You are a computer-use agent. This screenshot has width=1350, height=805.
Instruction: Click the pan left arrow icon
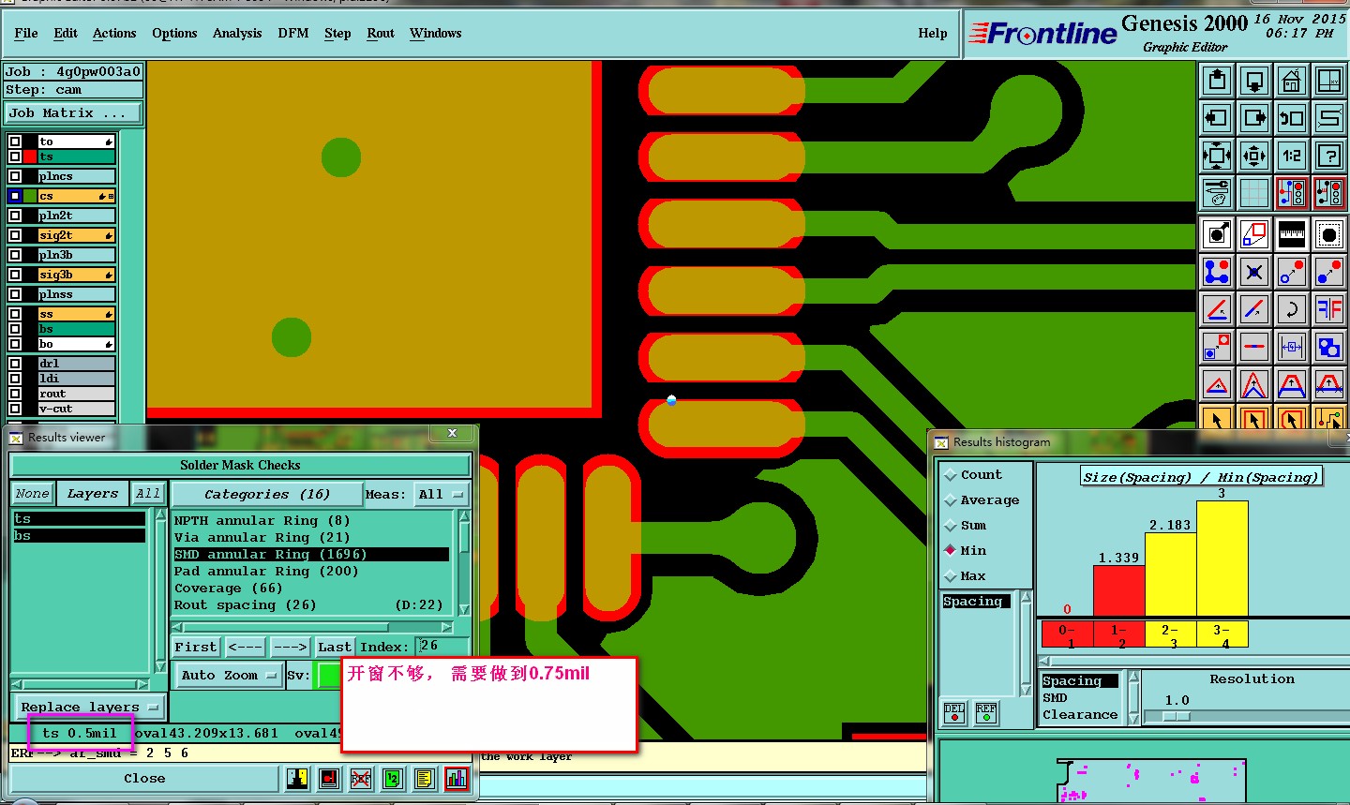tap(1217, 119)
